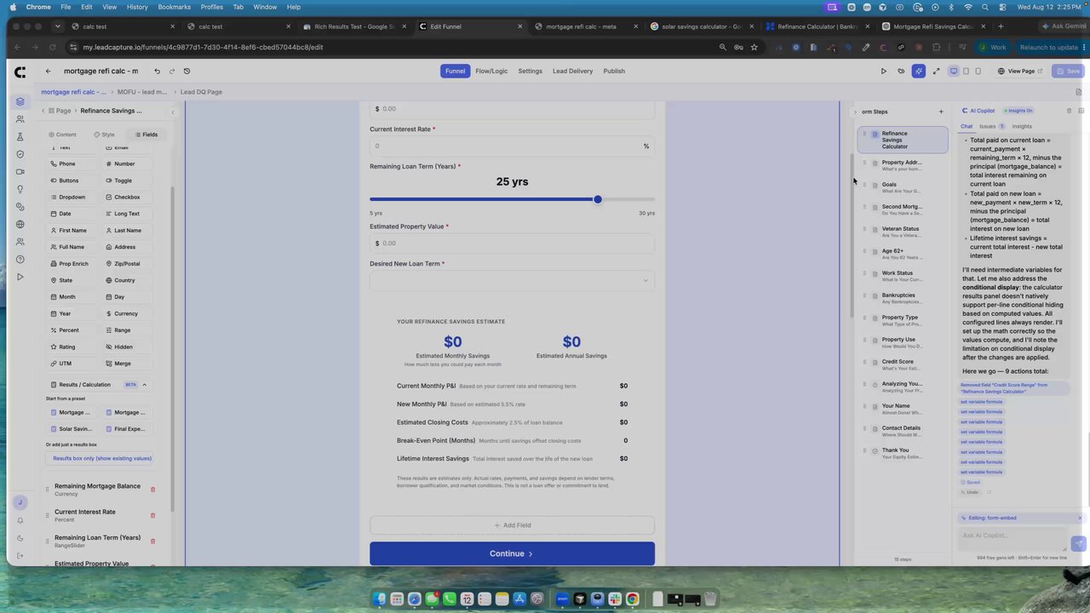The image size is (1090, 613).
Task: Delete the Remaining Mortgage Balance field
Action: (x=153, y=490)
